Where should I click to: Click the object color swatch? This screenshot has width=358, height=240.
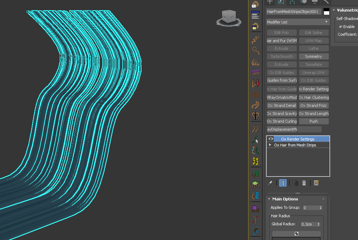326,12
